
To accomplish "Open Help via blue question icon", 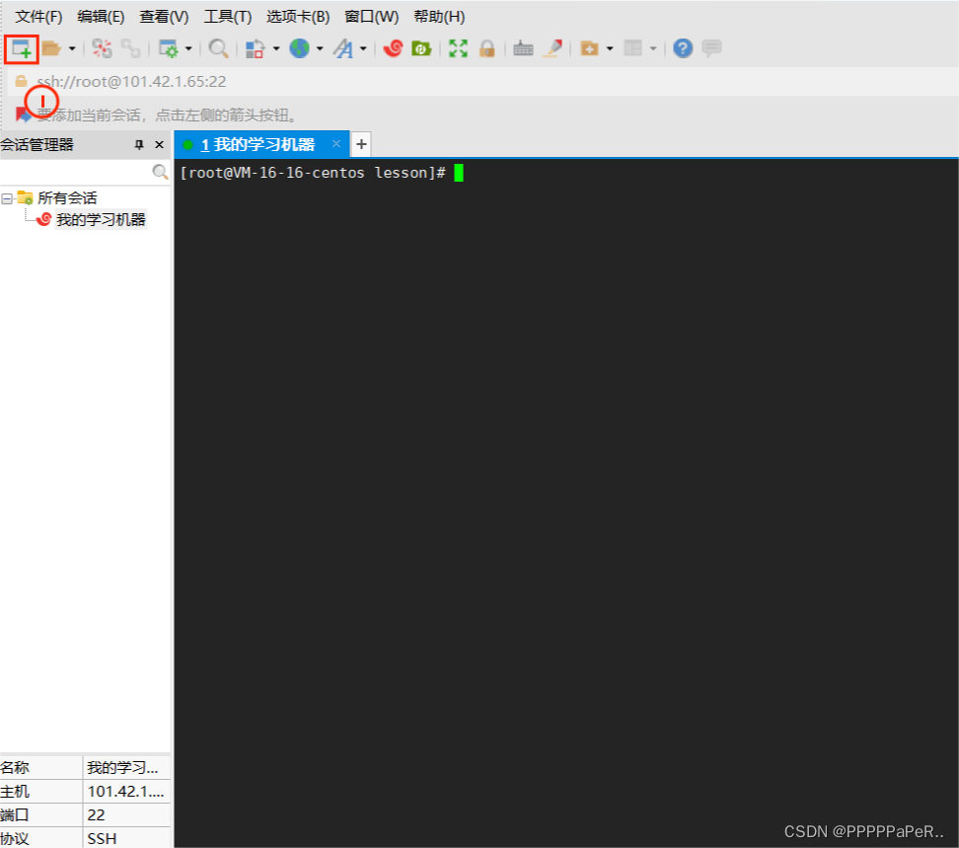I will coord(683,48).
